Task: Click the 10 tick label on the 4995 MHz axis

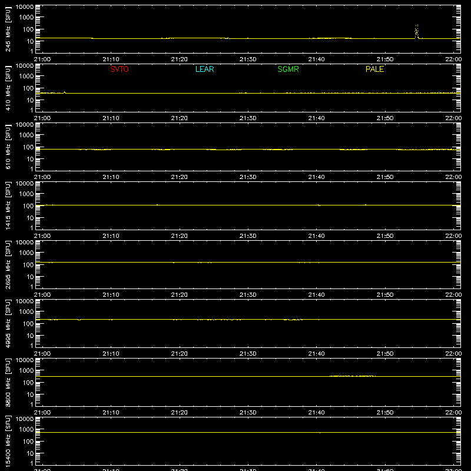Action: (30, 336)
